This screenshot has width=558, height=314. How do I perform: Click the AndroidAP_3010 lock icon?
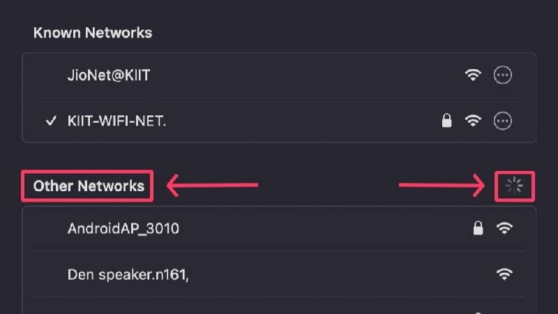tap(478, 227)
